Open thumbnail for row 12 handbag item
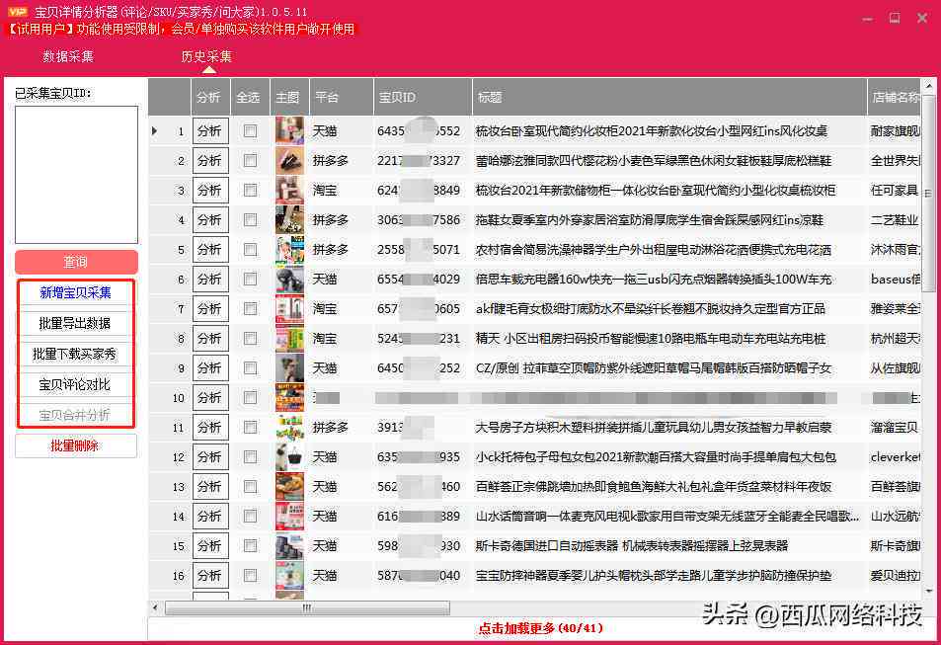This screenshot has width=941, height=645. point(289,457)
